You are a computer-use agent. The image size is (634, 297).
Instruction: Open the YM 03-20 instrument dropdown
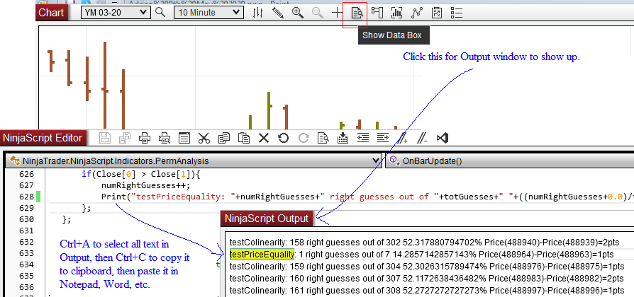pos(115,13)
